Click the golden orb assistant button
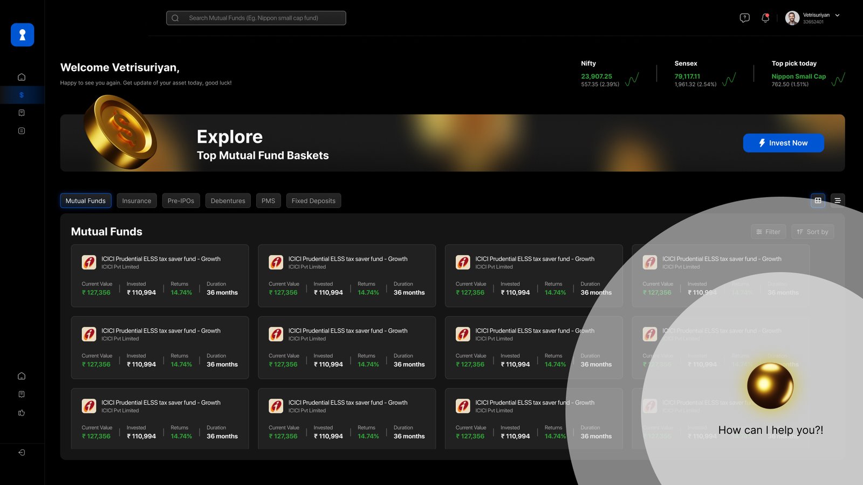Viewport: 863px width, 485px height. coord(770,386)
